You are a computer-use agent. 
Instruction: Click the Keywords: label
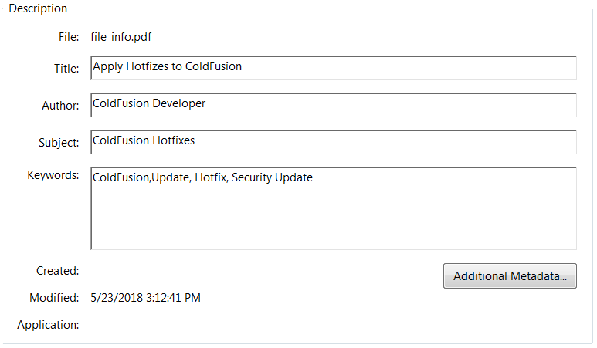pos(53,175)
